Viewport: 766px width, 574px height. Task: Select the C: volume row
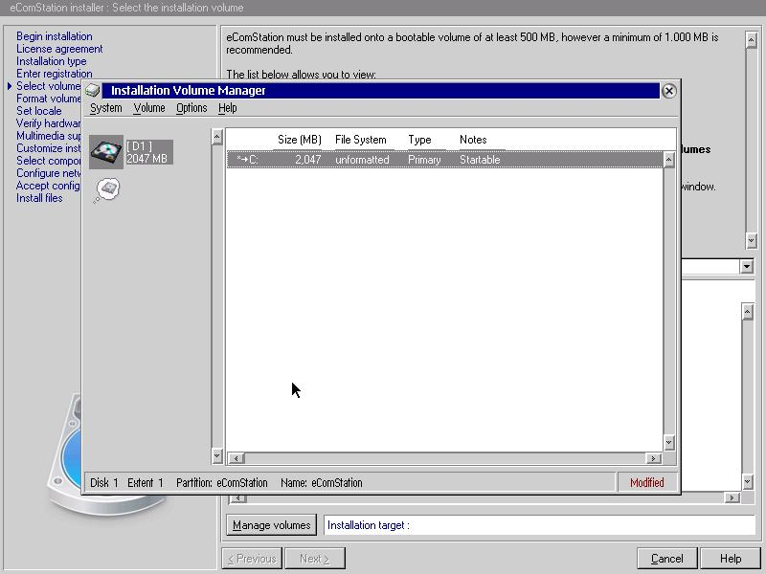pos(444,160)
